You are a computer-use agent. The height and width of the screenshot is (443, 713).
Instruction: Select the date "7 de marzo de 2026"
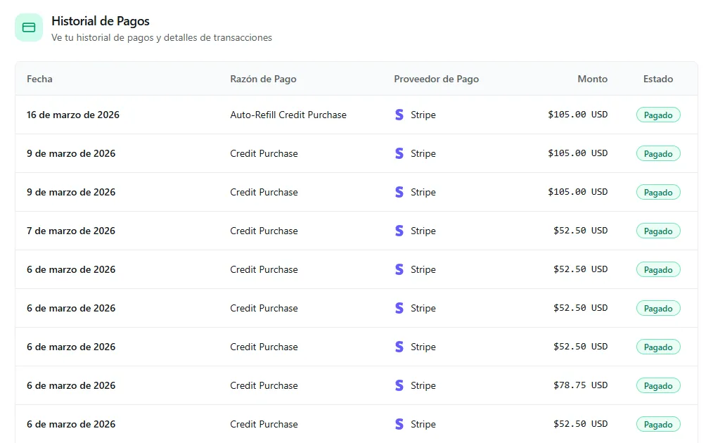click(71, 231)
